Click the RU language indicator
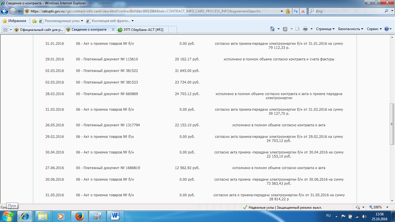The width and height of the screenshot is (395, 222). 328,216
